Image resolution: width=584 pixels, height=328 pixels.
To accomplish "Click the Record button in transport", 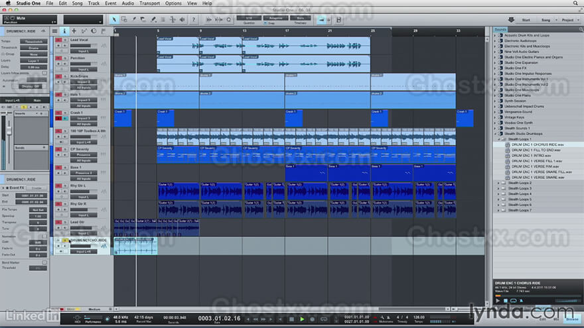I will pos(312,319).
